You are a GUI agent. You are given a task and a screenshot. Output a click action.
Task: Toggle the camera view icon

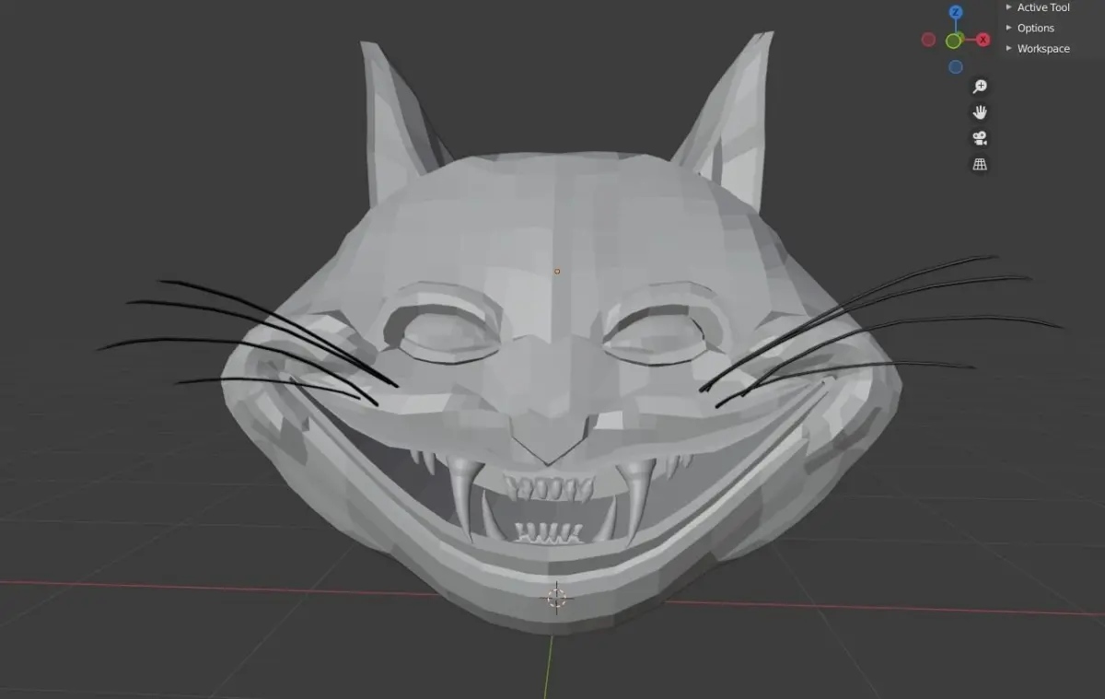(980, 138)
